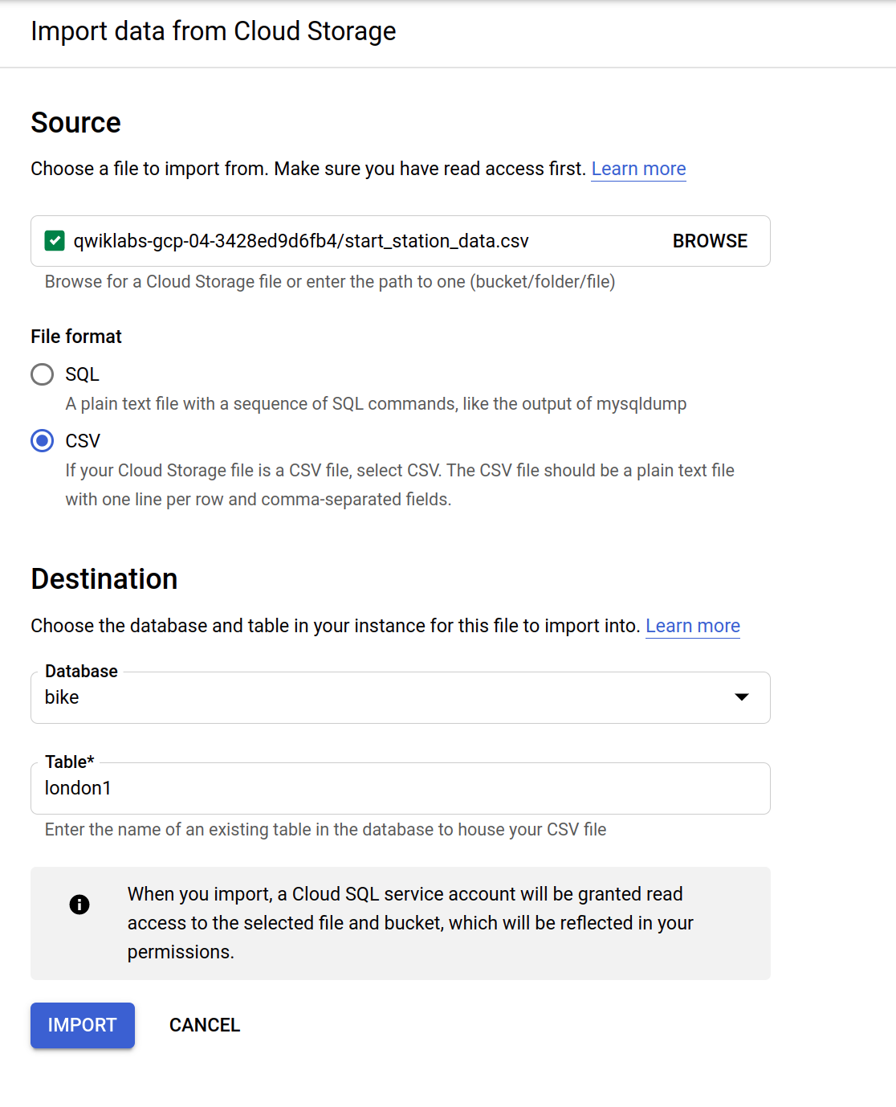Expand the Database dropdown arrow
896x1107 pixels.
(742, 696)
